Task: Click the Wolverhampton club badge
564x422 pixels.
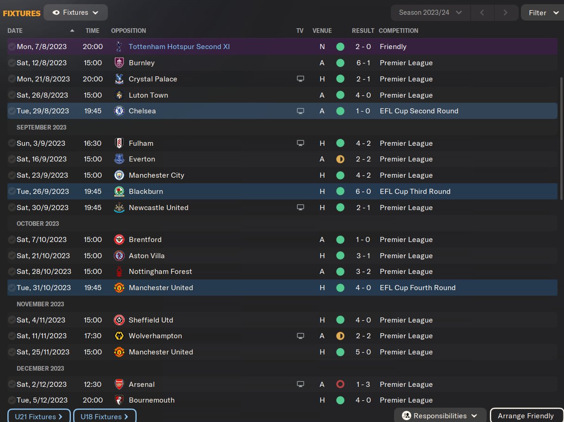Action: [119, 336]
